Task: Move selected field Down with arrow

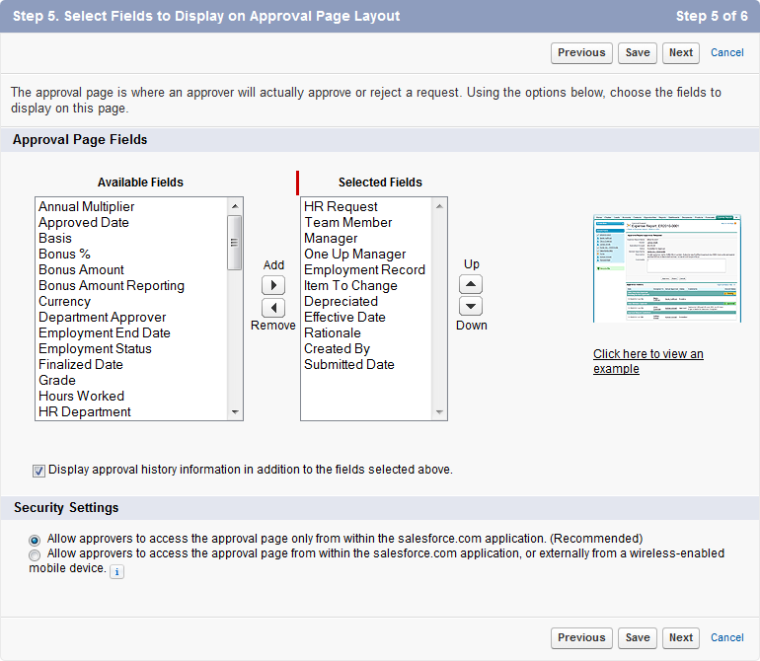Action: (472, 306)
